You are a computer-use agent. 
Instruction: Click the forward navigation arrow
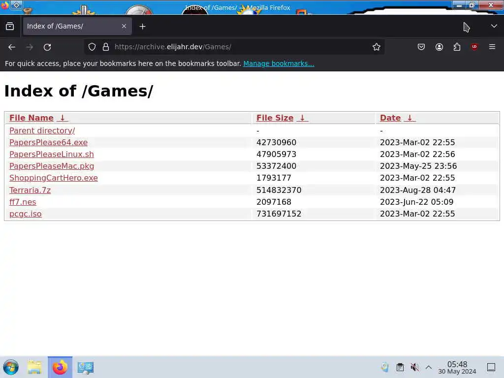pos(30,47)
